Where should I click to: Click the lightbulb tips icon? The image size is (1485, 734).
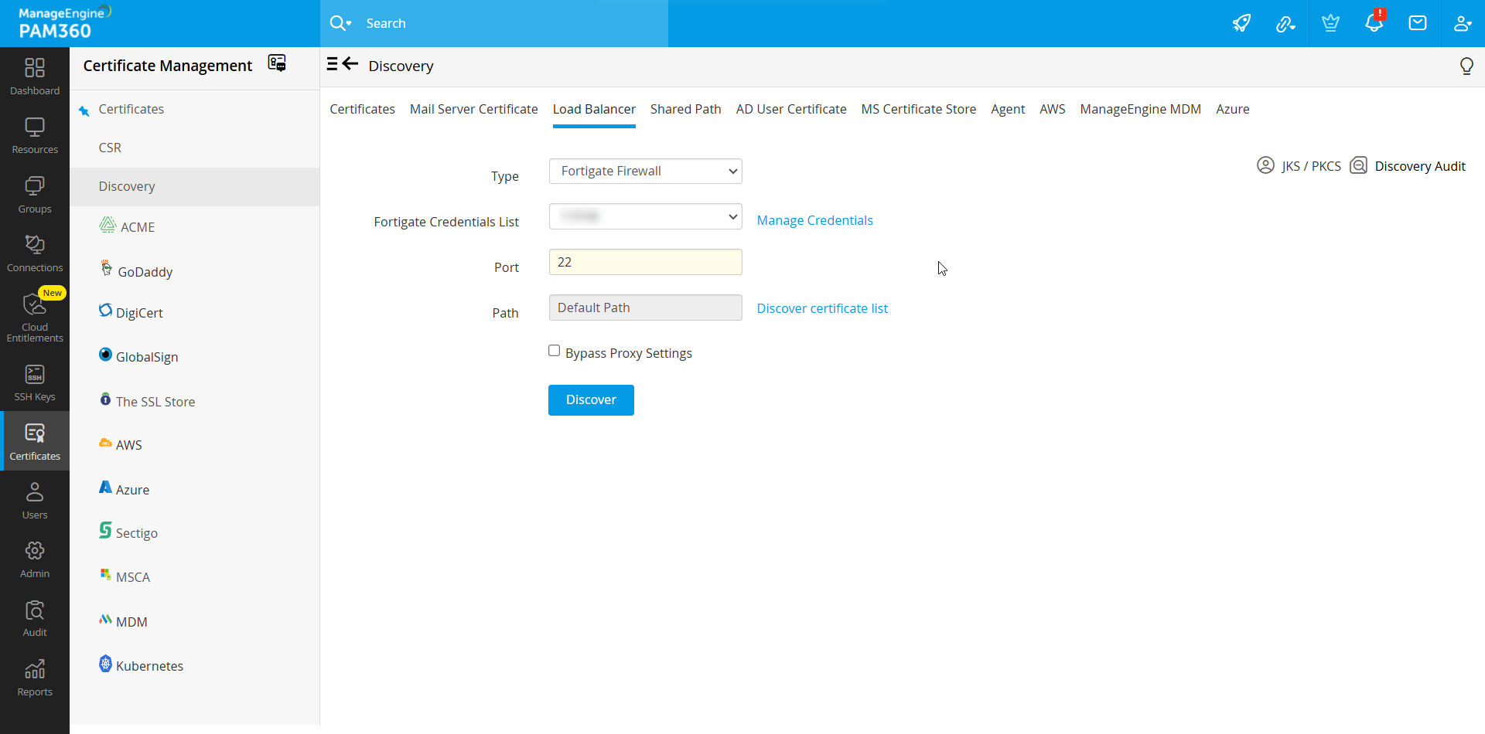1466,66
